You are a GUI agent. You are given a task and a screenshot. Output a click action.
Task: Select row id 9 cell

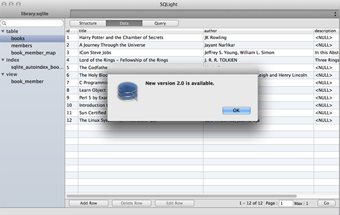[72, 98]
